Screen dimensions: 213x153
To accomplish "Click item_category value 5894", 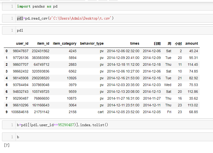I will 72,58.
